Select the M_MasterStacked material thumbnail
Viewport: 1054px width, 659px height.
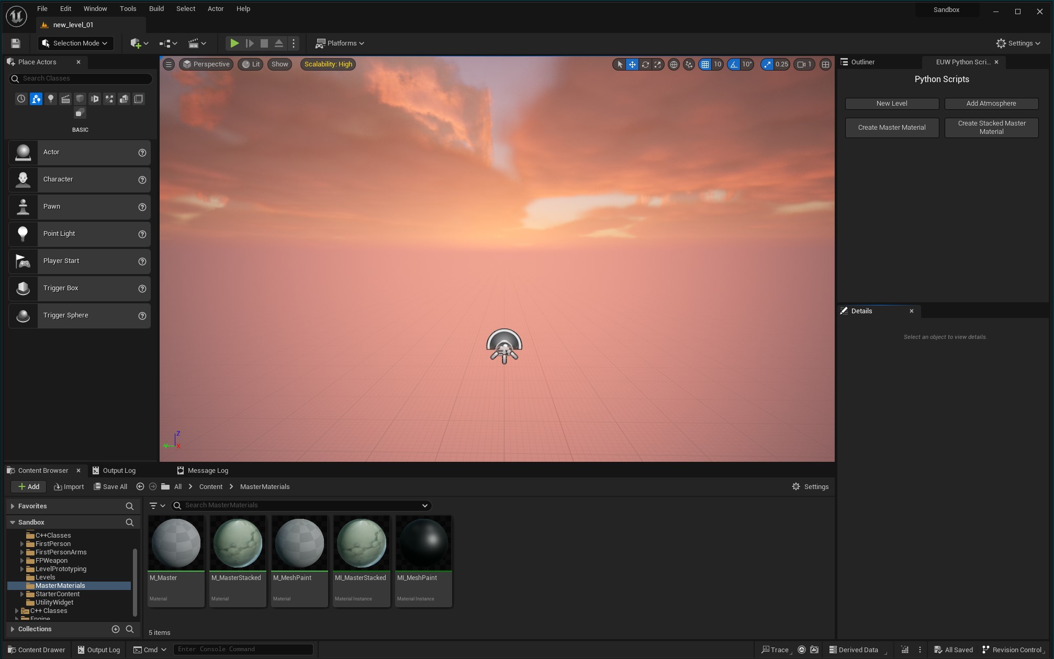(238, 544)
